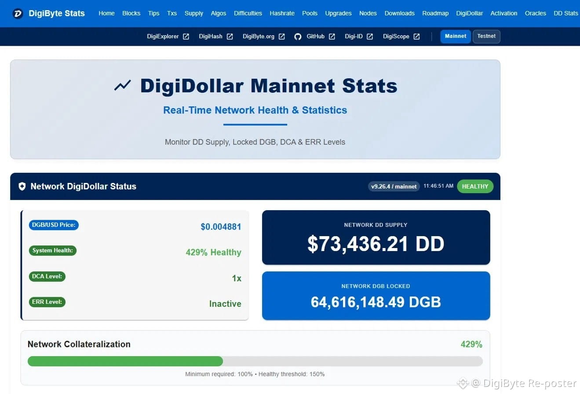Click the Network DGB Locked card
The image size is (580, 394).
(376, 295)
